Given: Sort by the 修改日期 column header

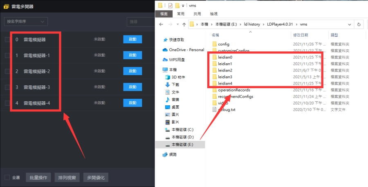Looking at the screenshot, I should 301,35.
